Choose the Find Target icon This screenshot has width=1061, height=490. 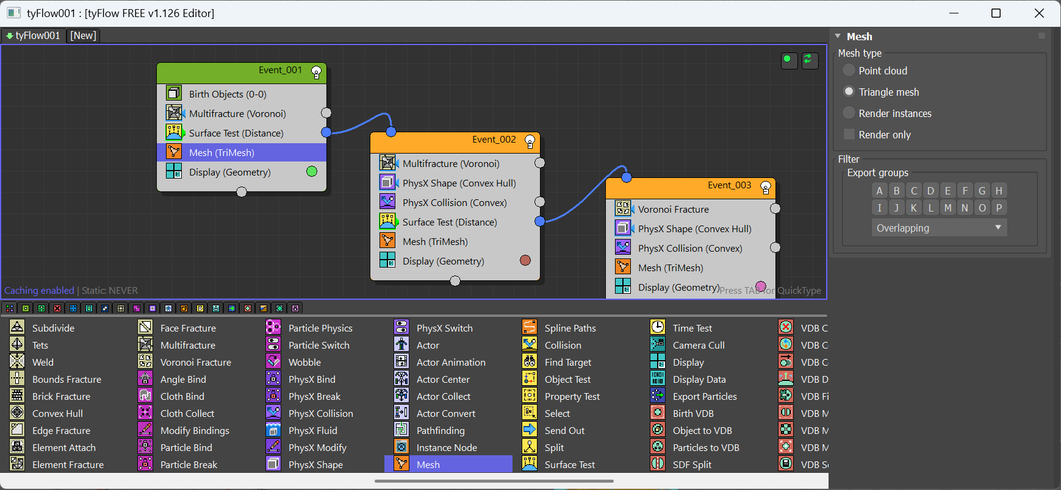[x=530, y=361]
